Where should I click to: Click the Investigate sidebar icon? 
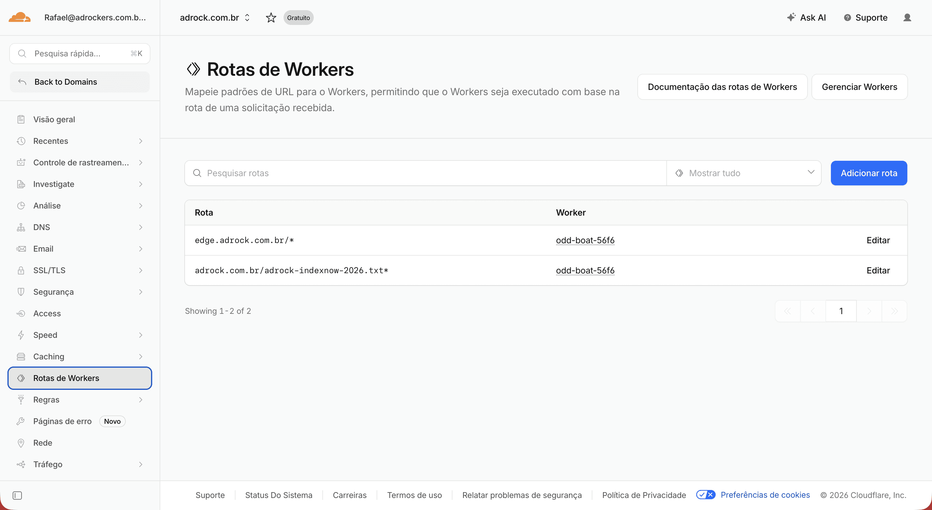click(21, 184)
